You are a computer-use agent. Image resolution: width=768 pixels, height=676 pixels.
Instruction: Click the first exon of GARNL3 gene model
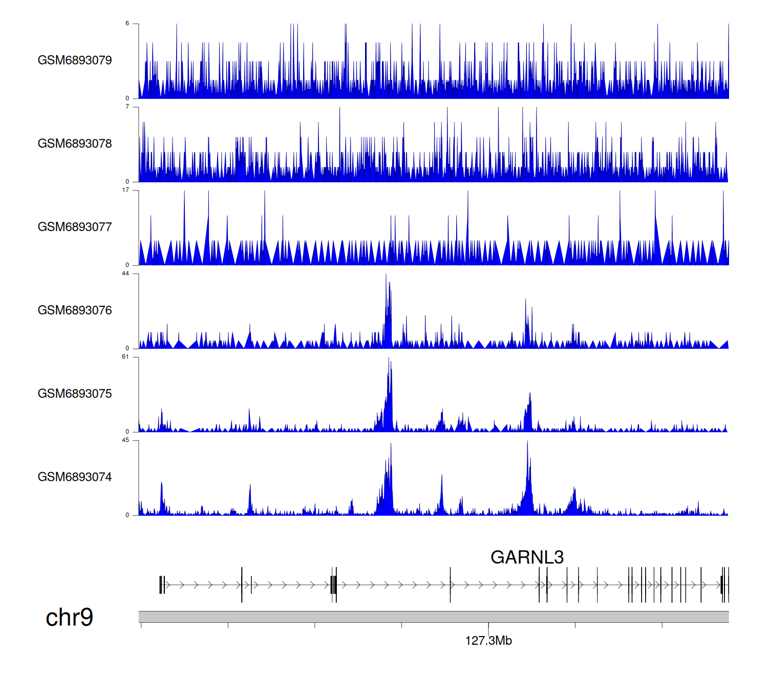[x=162, y=585]
